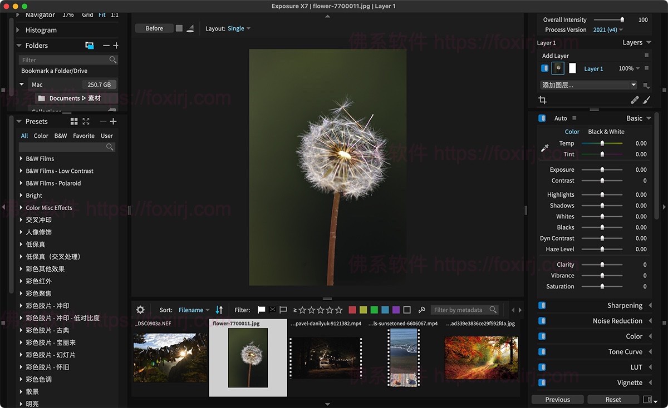Open the filmstrip settings gear
The image size is (668, 408).
click(141, 310)
